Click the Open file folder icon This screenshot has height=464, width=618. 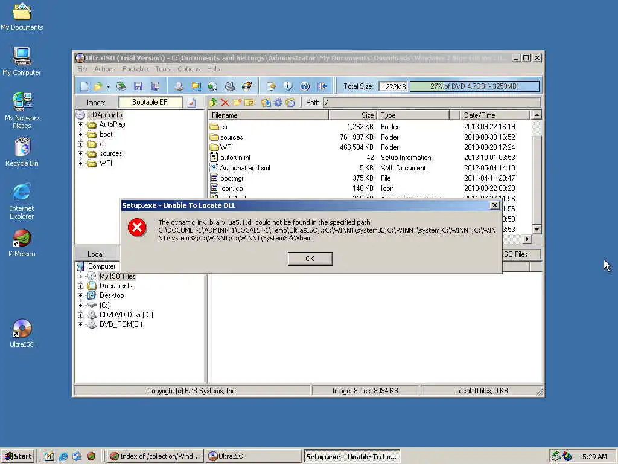pos(98,86)
